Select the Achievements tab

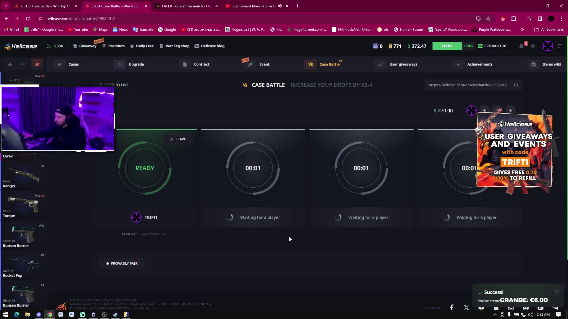[x=473, y=64]
